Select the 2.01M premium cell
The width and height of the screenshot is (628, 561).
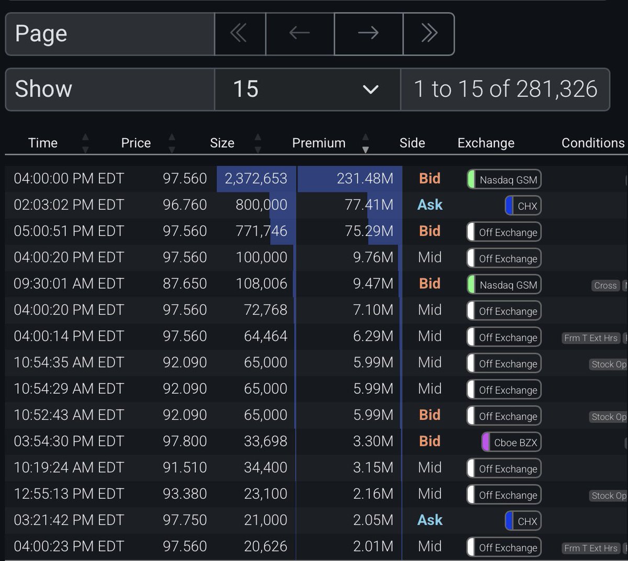tap(373, 546)
